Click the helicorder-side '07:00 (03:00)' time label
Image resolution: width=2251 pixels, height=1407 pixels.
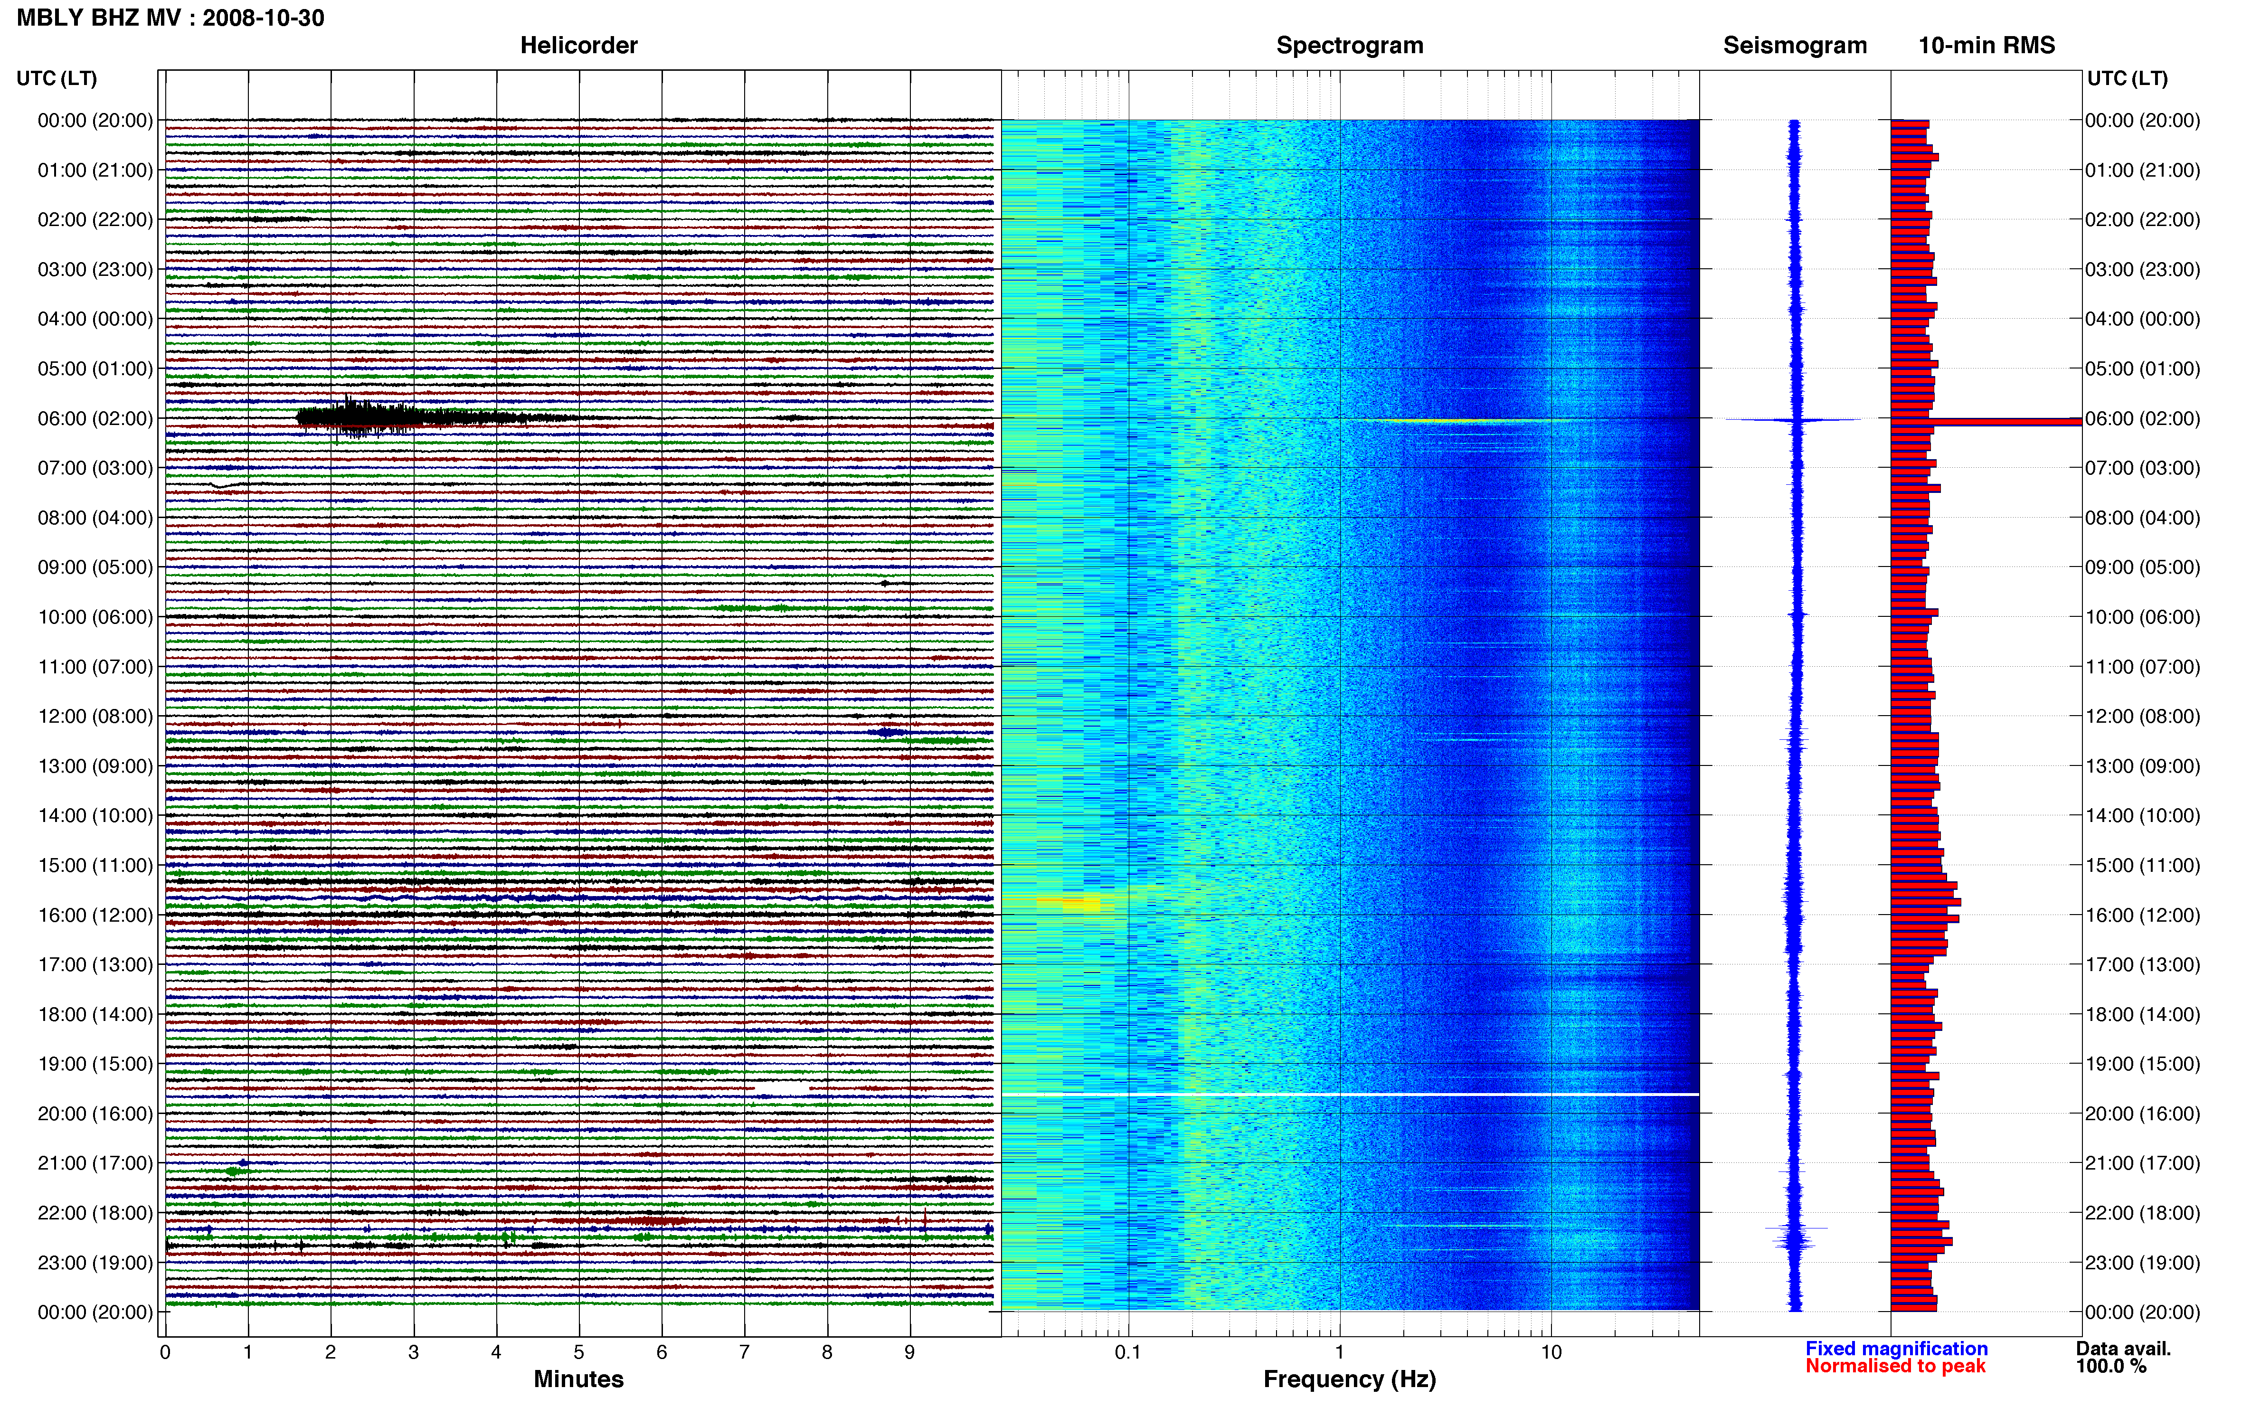click(95, 468)
